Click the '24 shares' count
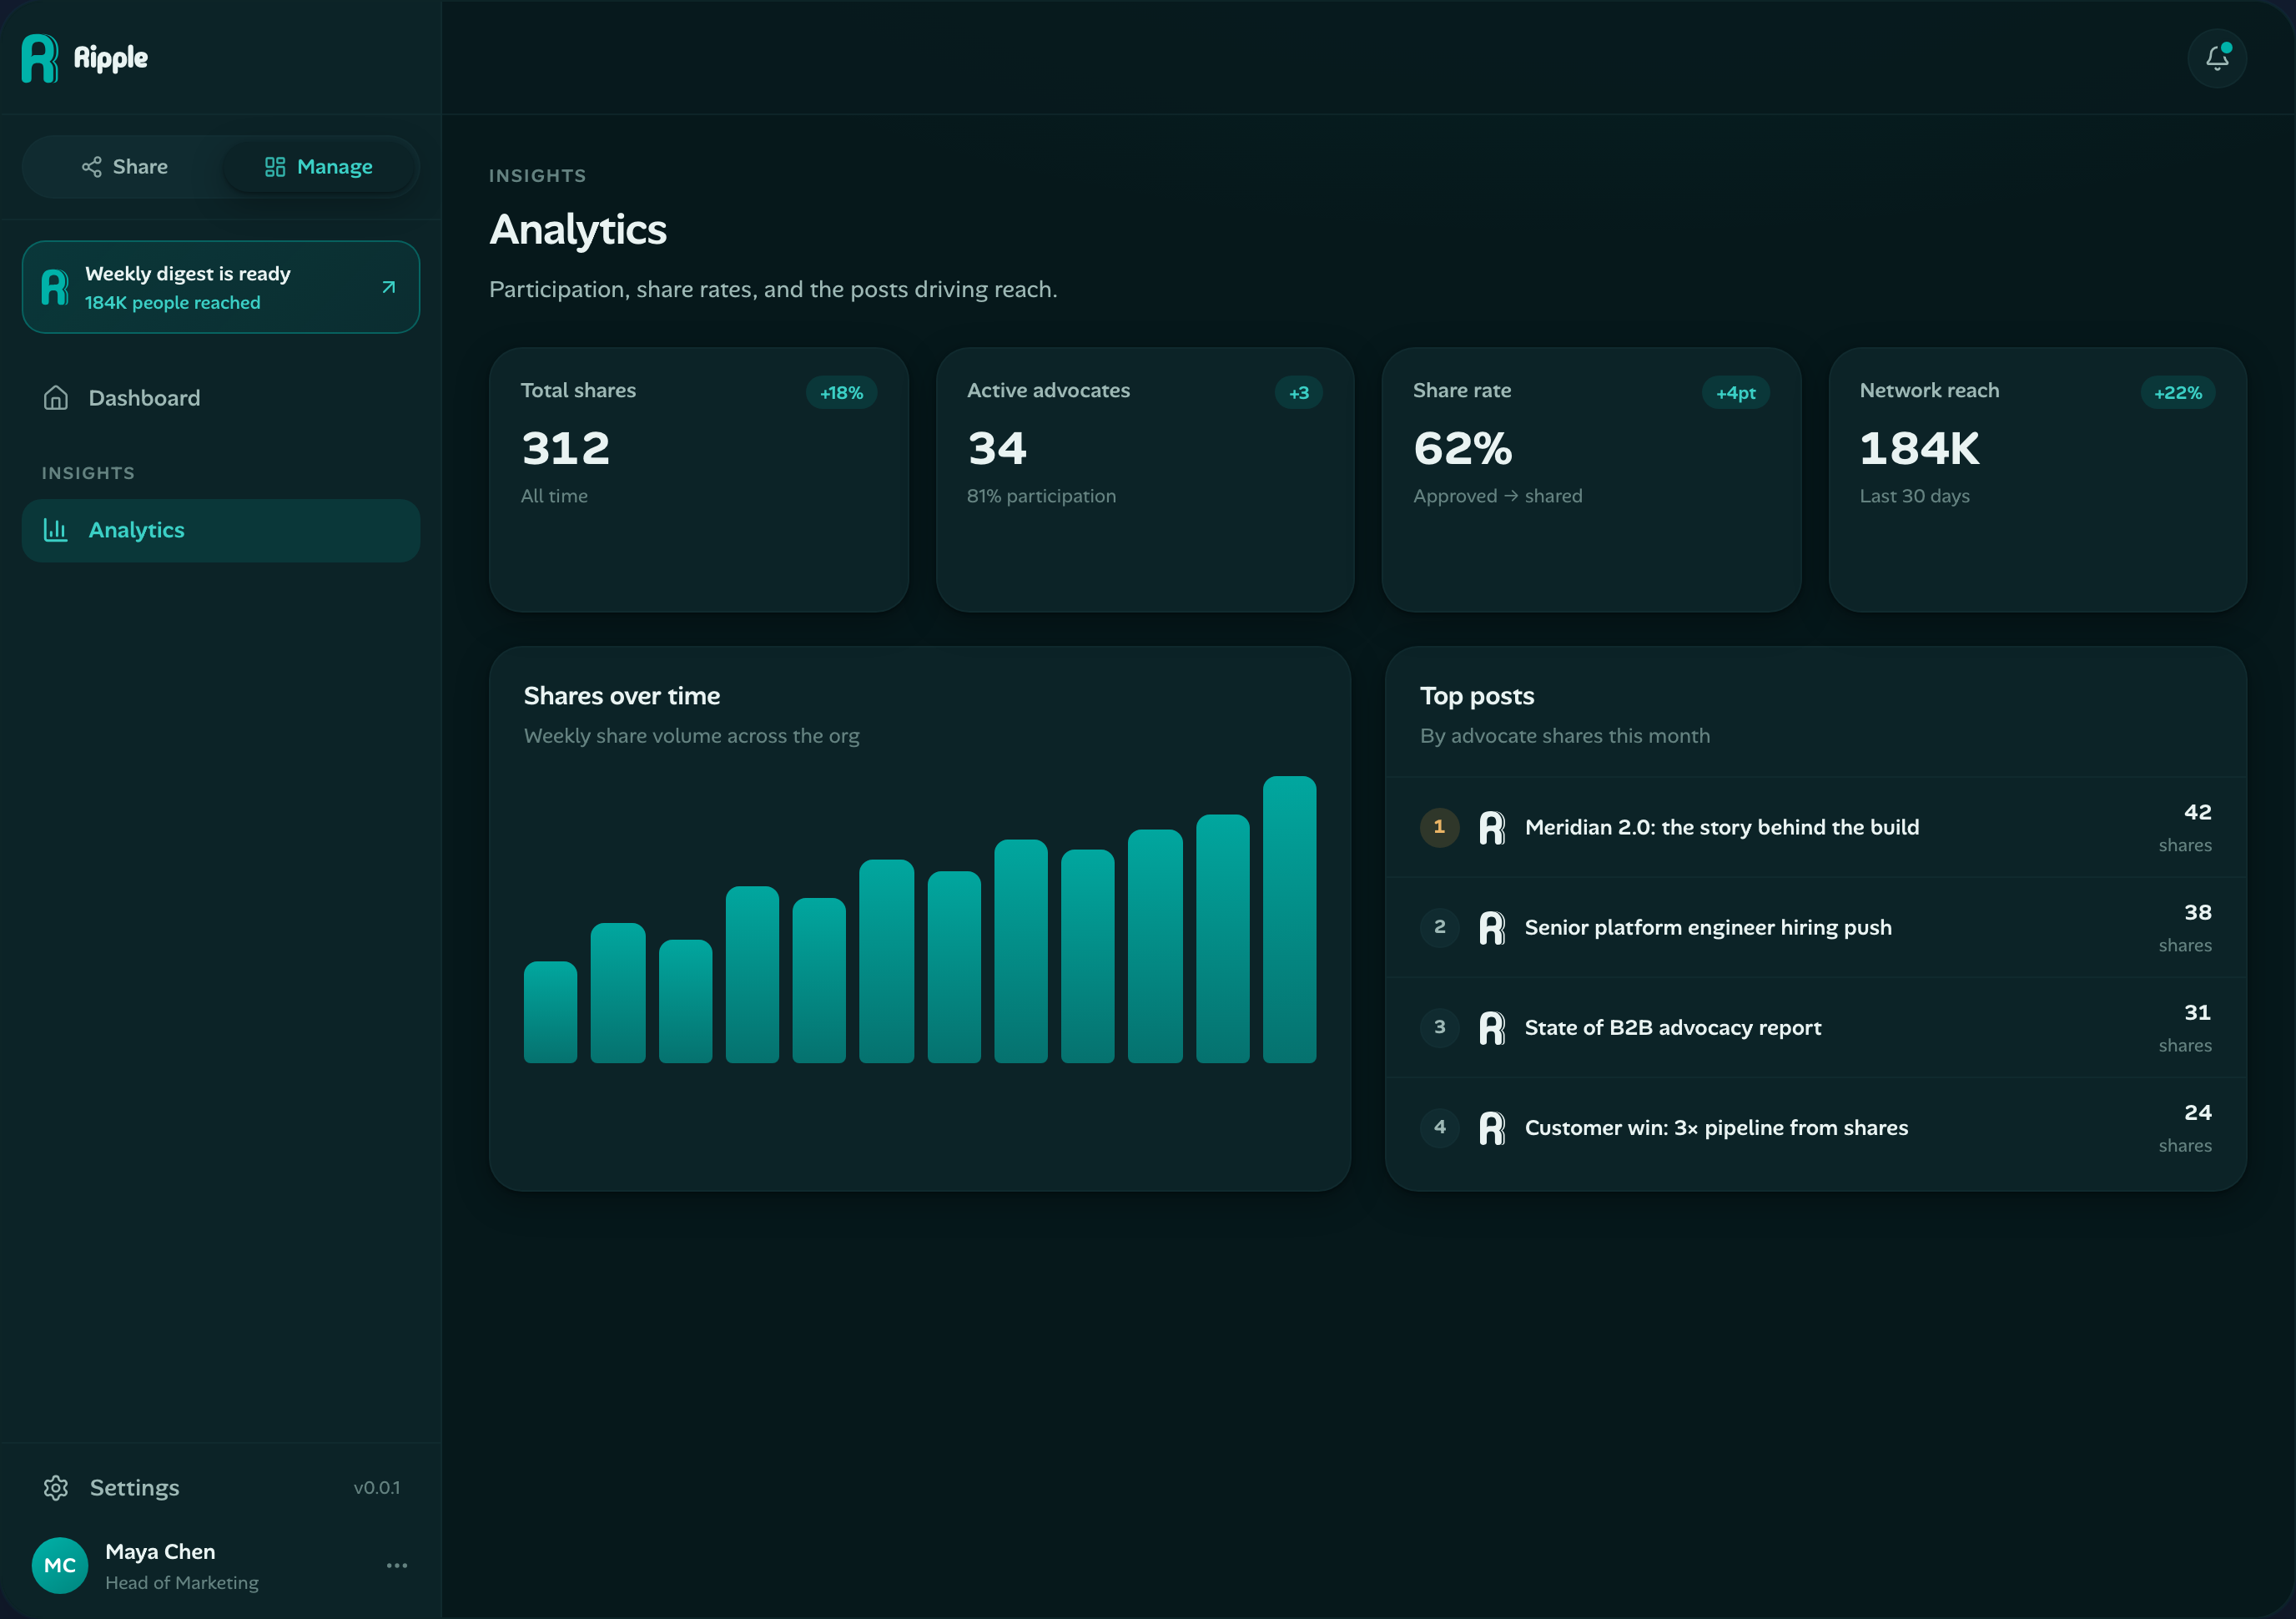Image resolution: width=2296 pixels, height=1619 pixels. click(2185, 1128)
